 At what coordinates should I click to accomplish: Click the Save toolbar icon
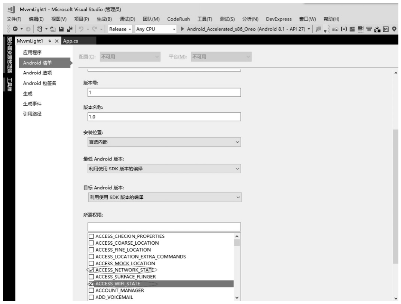[x=61, y=29]
